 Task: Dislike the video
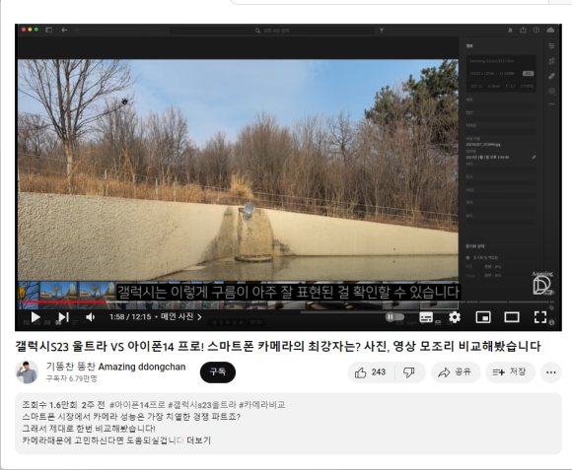click(x=409, y=372)
